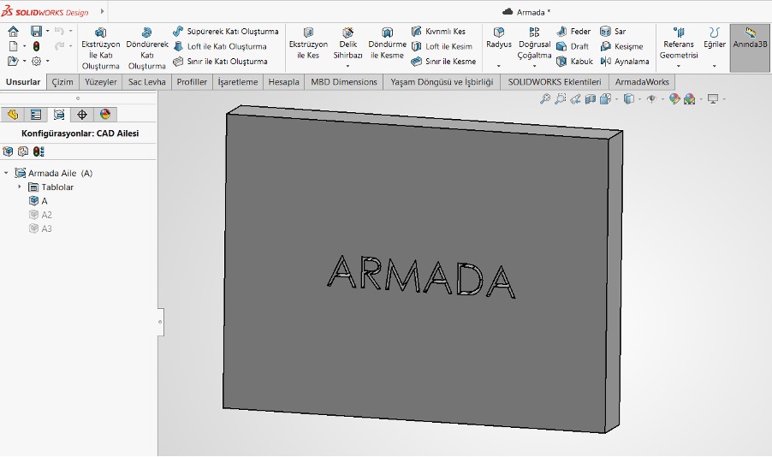The height and width of the screenshot is (457, 772).
Task: Select the Radyus fillet tool
Action: point(499,39)
